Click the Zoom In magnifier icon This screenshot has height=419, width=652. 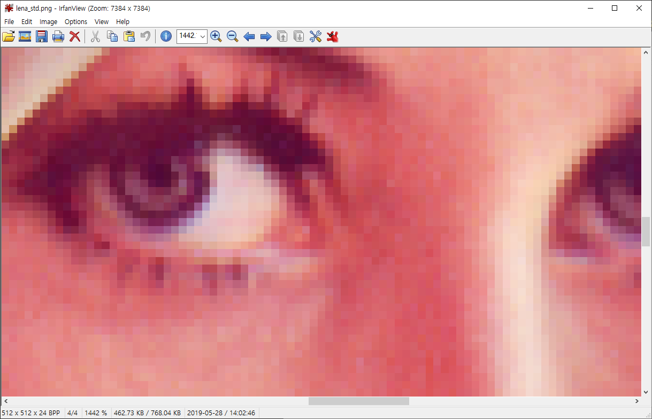[216, 36]
